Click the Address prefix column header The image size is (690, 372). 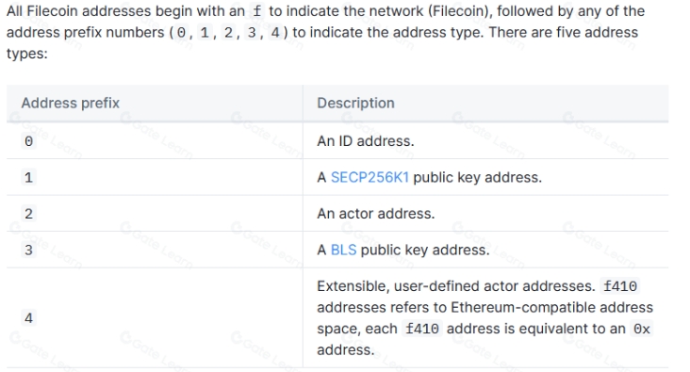pyautogui.click(x=71, y=103)
